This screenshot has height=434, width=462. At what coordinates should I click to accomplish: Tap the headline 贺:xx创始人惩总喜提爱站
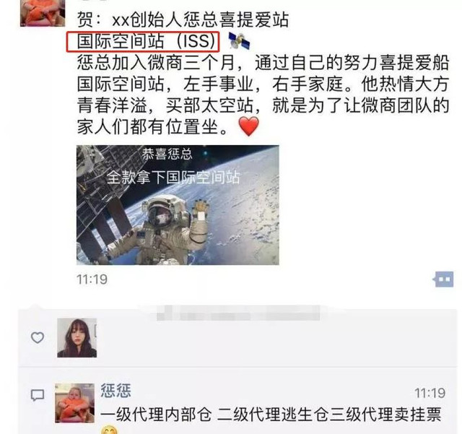click(x=183, y=19)
